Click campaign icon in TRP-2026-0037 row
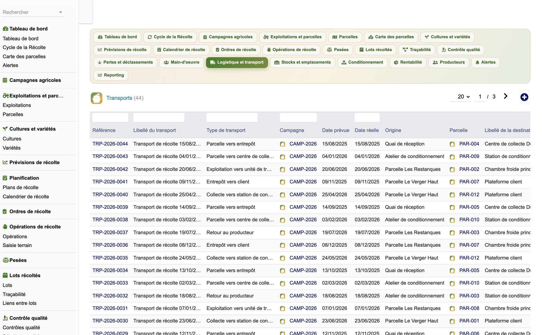The image size is (542, 335). [x=282, y=233]
